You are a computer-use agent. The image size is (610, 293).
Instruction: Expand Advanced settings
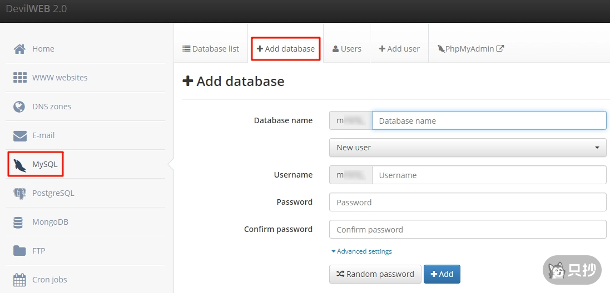[361, 251]
